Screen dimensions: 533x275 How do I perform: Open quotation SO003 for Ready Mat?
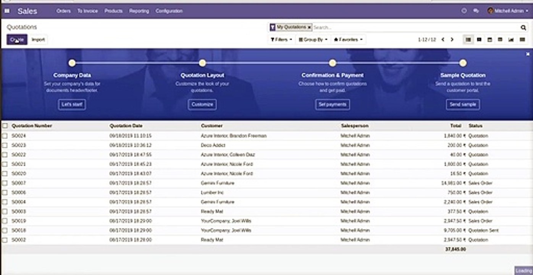(266, 212)
